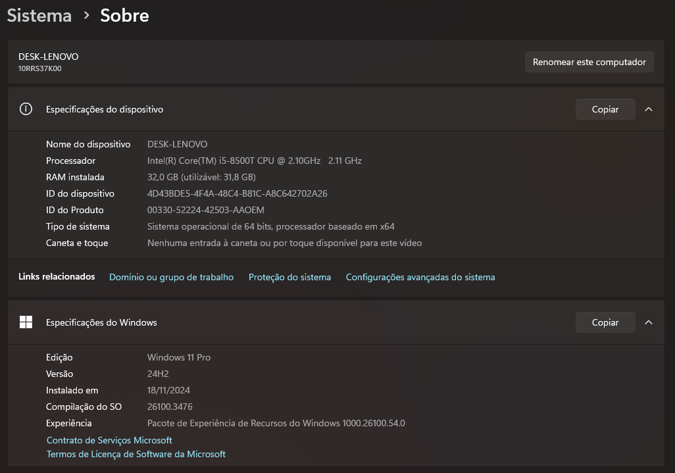Click the Nome do dispositivo label
This screenshot has height=473, width=675.
point(88,144)
